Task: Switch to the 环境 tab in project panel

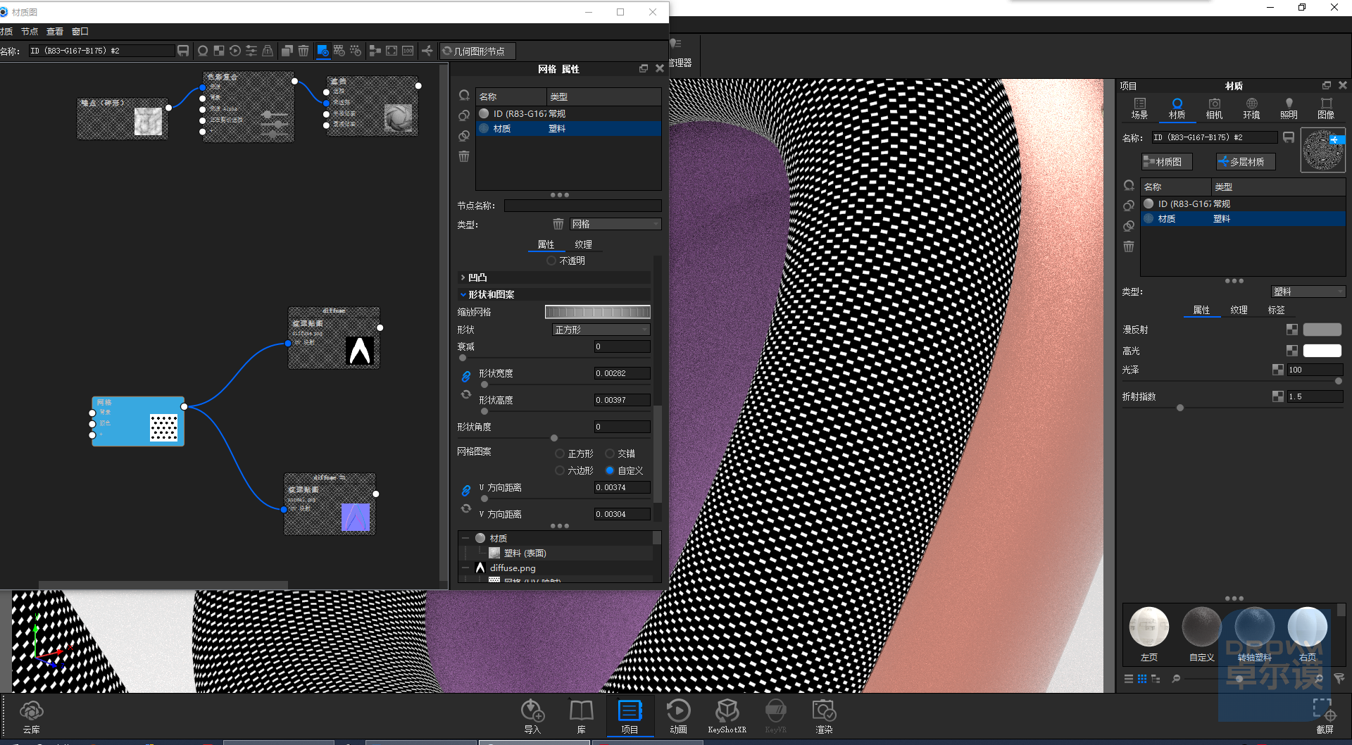Action: tap(1251, 108)
